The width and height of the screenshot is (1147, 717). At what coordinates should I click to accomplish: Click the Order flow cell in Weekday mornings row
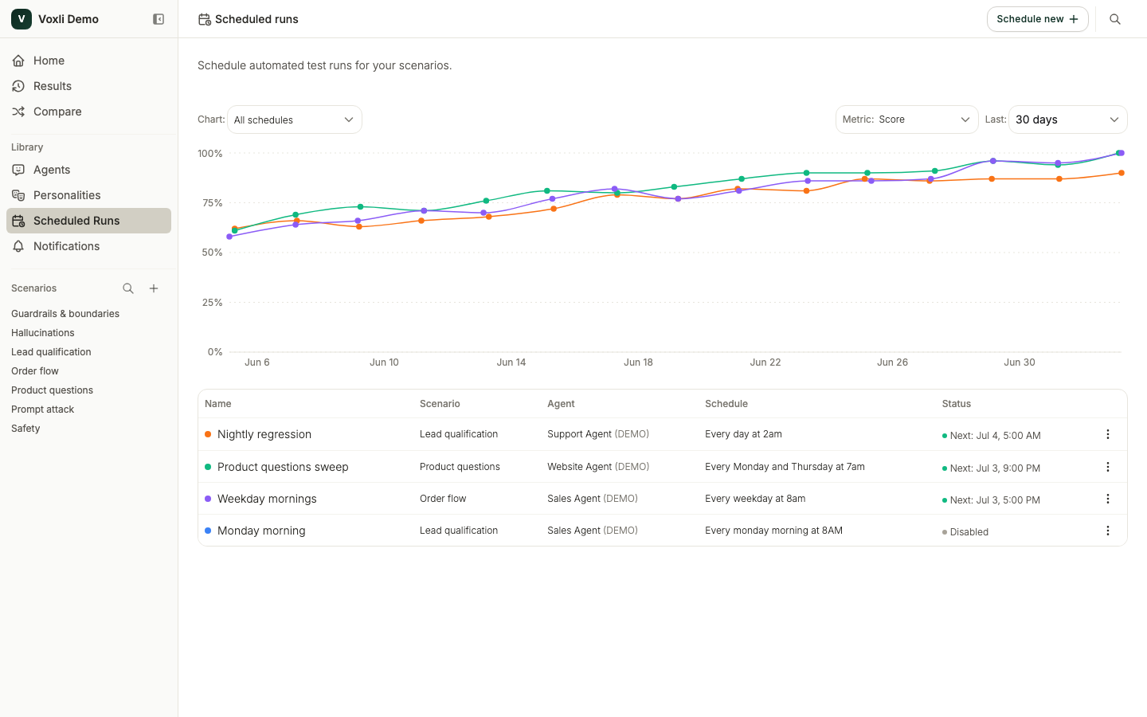(443, 499)
